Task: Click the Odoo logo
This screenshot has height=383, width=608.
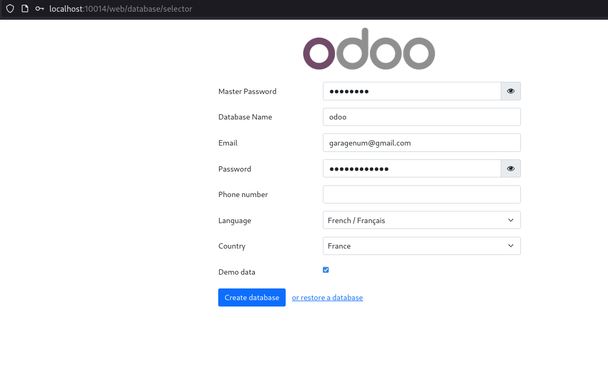Action: (369, 48)
